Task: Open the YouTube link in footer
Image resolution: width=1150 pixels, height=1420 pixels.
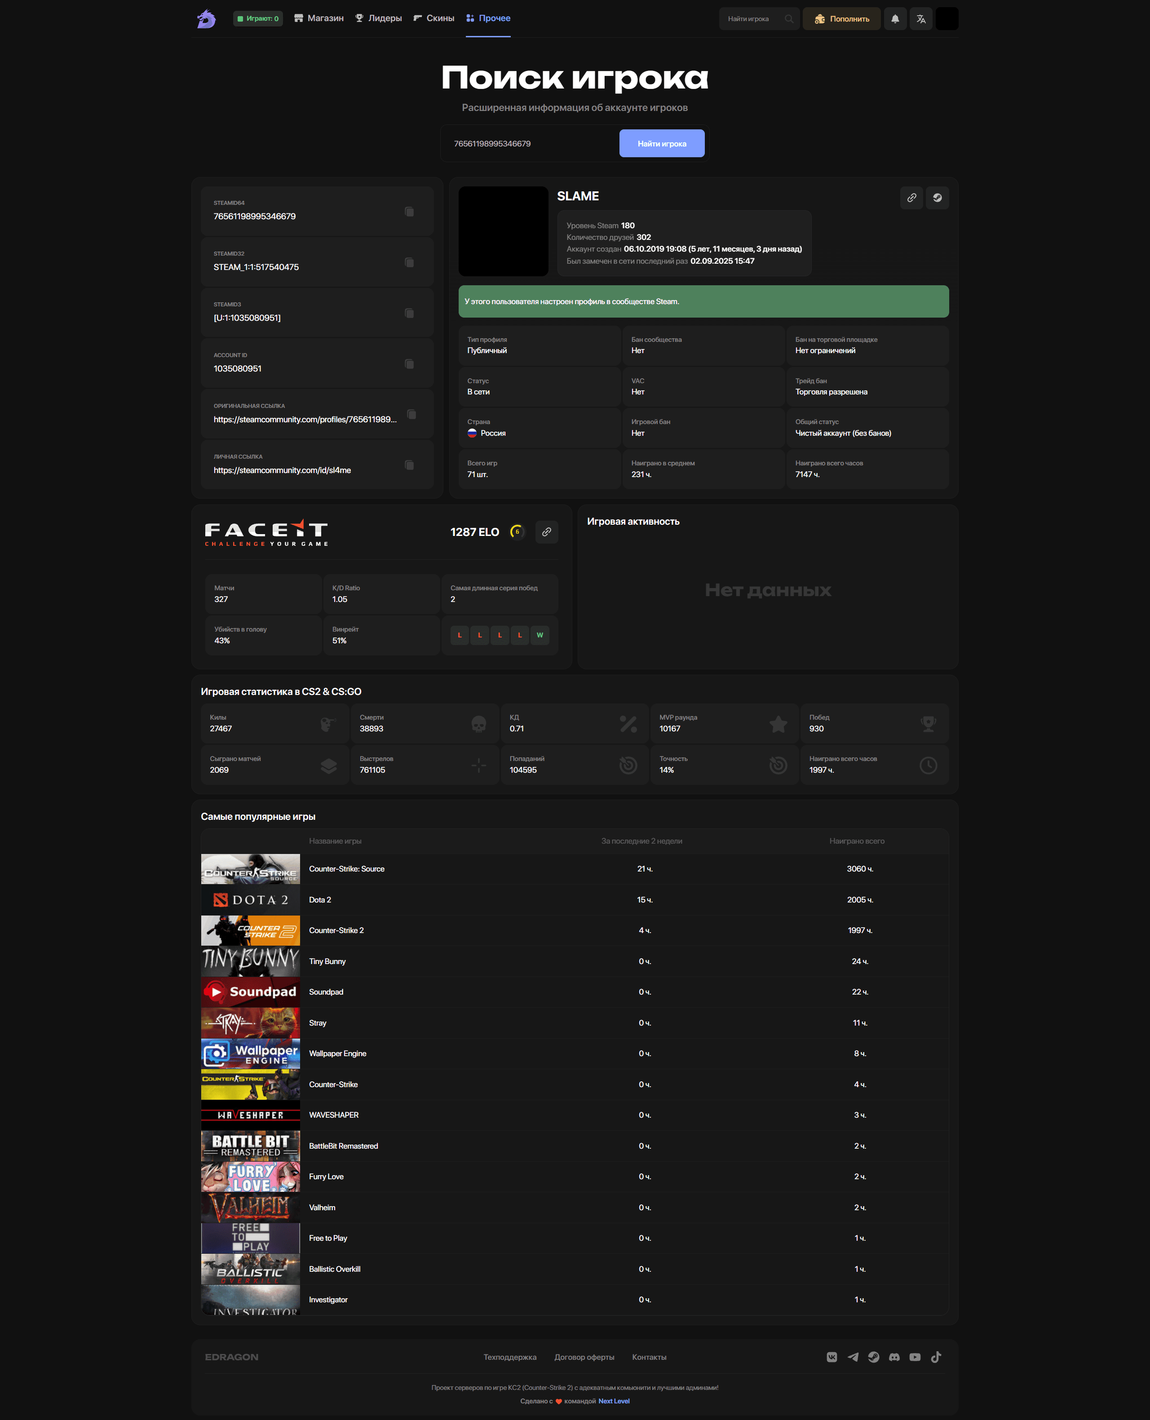Action: point(915,1357)
